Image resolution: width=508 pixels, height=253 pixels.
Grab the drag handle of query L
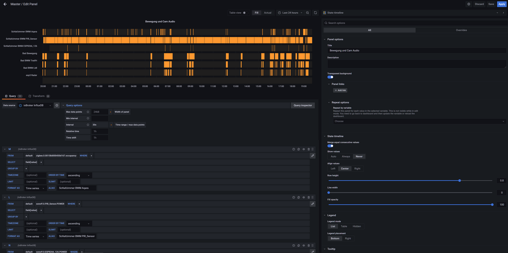(x=313, y=197)
